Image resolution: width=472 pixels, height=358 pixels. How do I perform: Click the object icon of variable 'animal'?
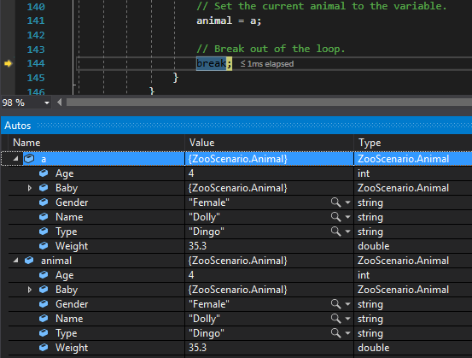coord(29,260)
